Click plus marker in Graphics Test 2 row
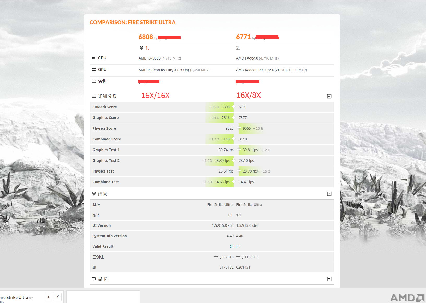Image resolution: width=426 pixels, height=303 pixels. (233, 160)
